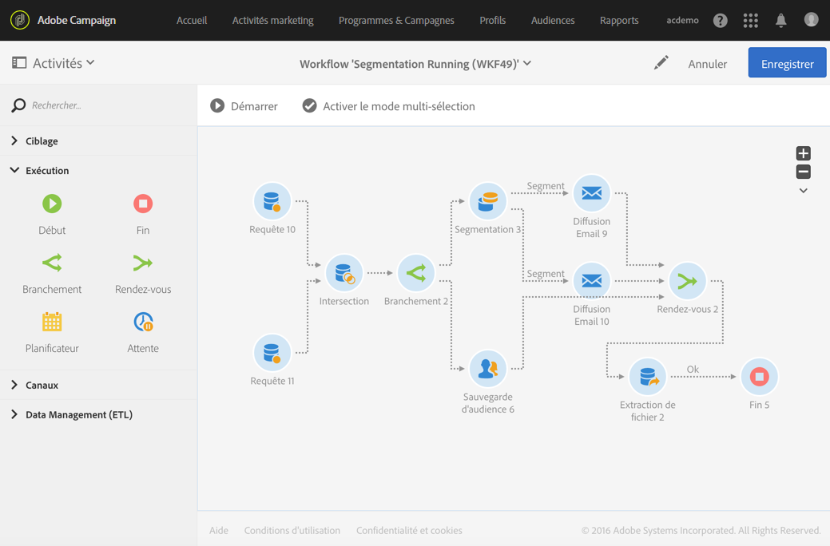Zoom in with the plus button
The width and height of the screenshot is (830, 546).
point(804,153)
